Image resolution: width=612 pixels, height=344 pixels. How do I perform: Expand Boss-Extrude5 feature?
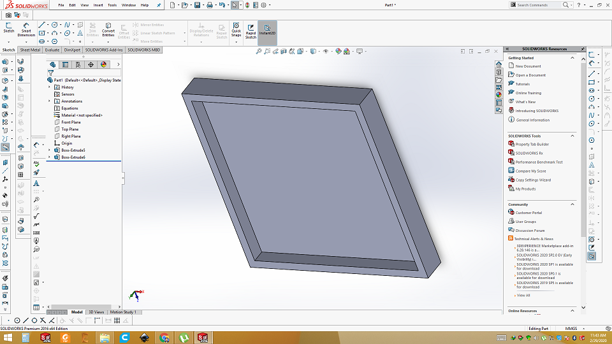coord(50,150)
